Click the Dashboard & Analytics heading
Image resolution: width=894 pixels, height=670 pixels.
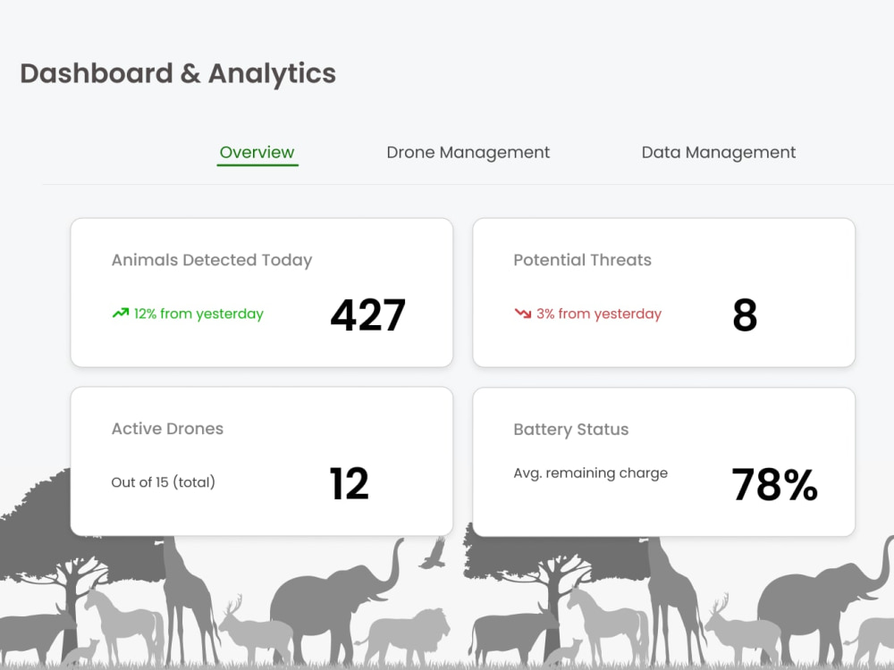[x=178, y=73]
